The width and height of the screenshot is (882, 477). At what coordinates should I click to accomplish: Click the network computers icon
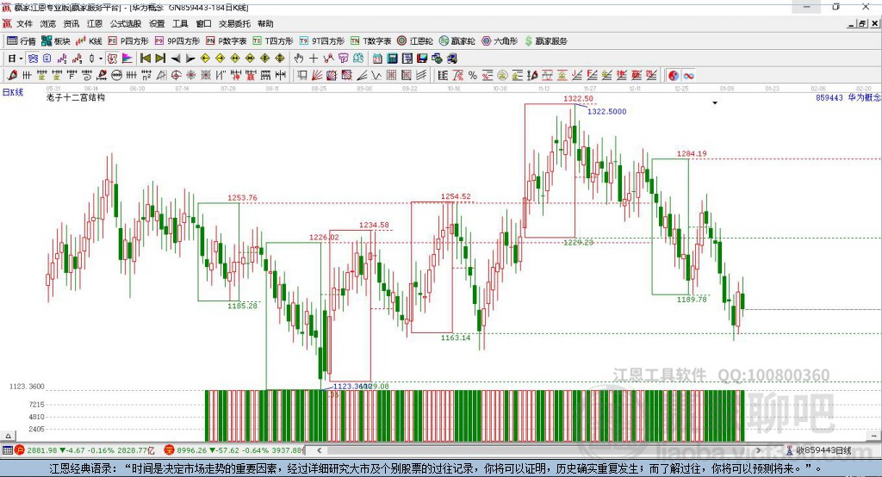(437, 59)
